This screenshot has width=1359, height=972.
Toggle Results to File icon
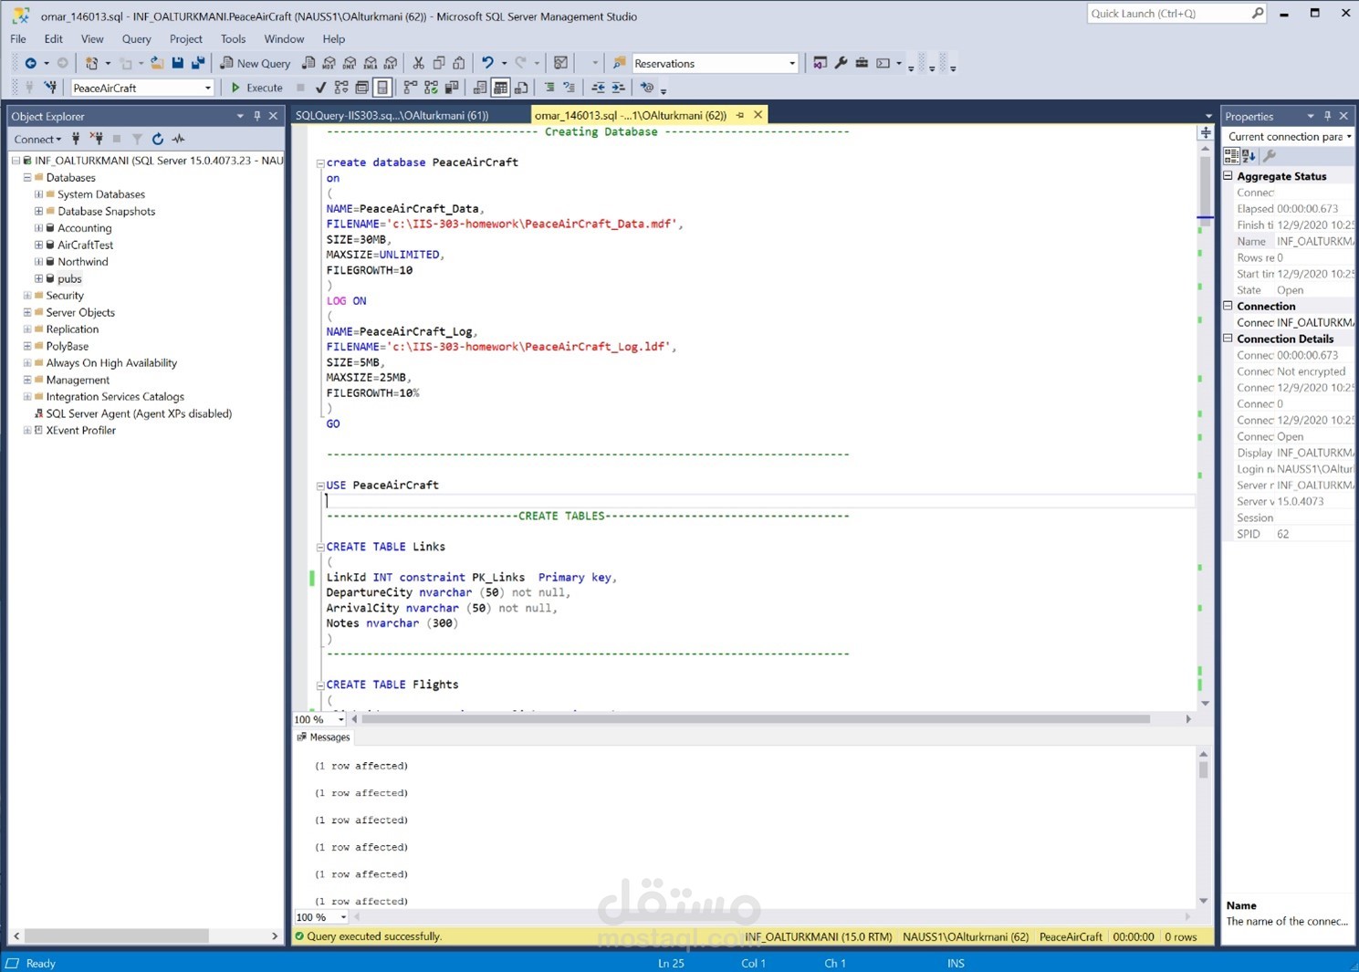521,88
